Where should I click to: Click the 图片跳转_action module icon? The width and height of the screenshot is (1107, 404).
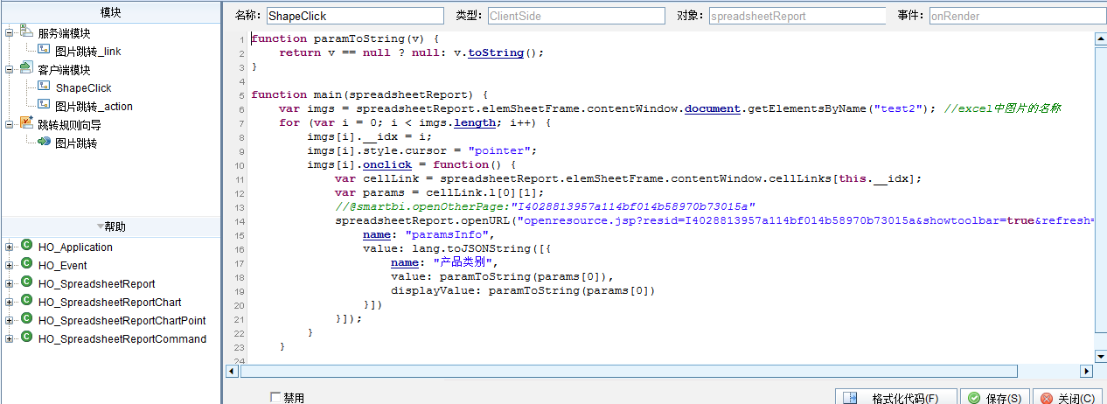point(44,106)
